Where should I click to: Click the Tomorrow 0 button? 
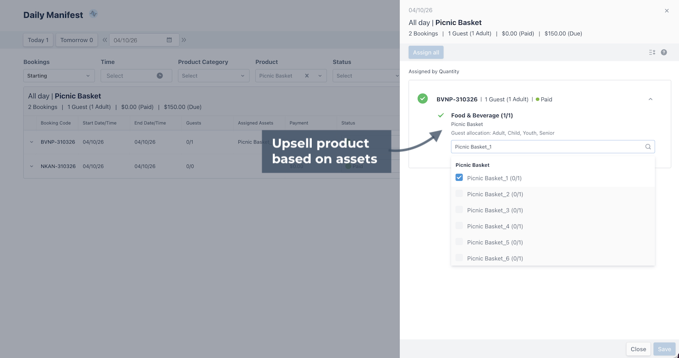(x=76, y=40)
